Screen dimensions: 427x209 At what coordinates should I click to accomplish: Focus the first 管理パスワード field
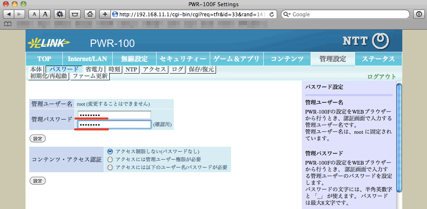(114, 115)
